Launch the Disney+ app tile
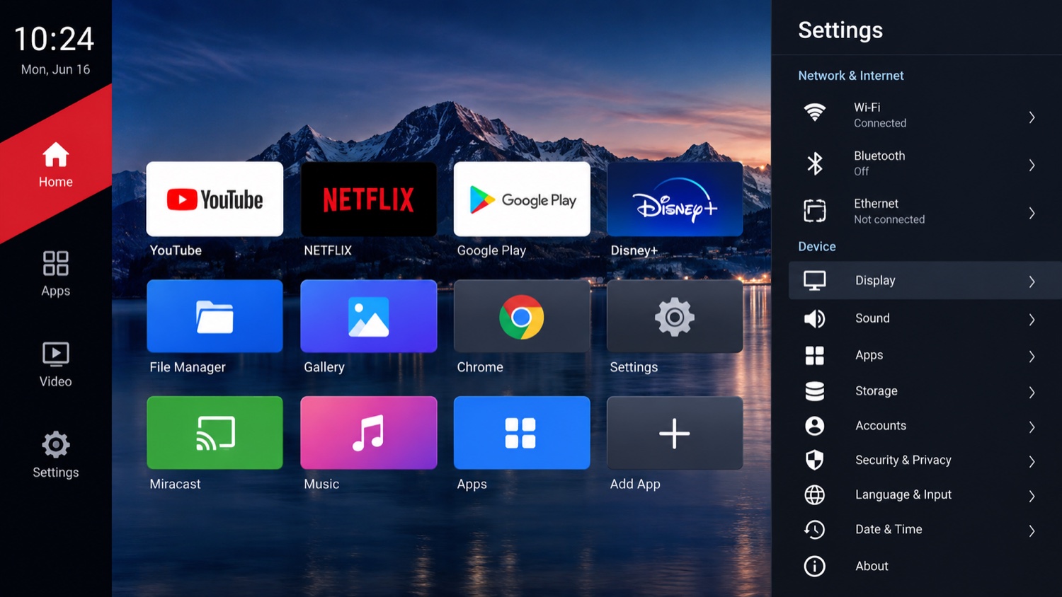This screenshot has width=1062, height=597. click(675, 199)
